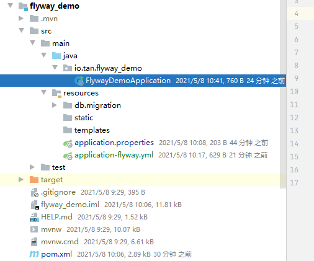Select the static folder
Viewport: 314px width, 261px height.
pyautogui.click(x=84, y=118)
